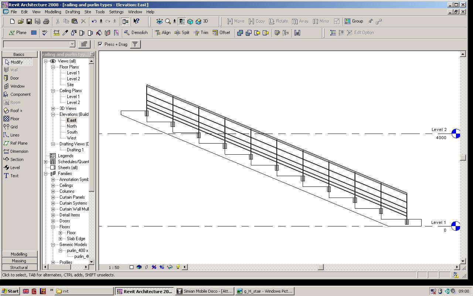Click the Offset tool
473x296 pixels.
(221, 33)
